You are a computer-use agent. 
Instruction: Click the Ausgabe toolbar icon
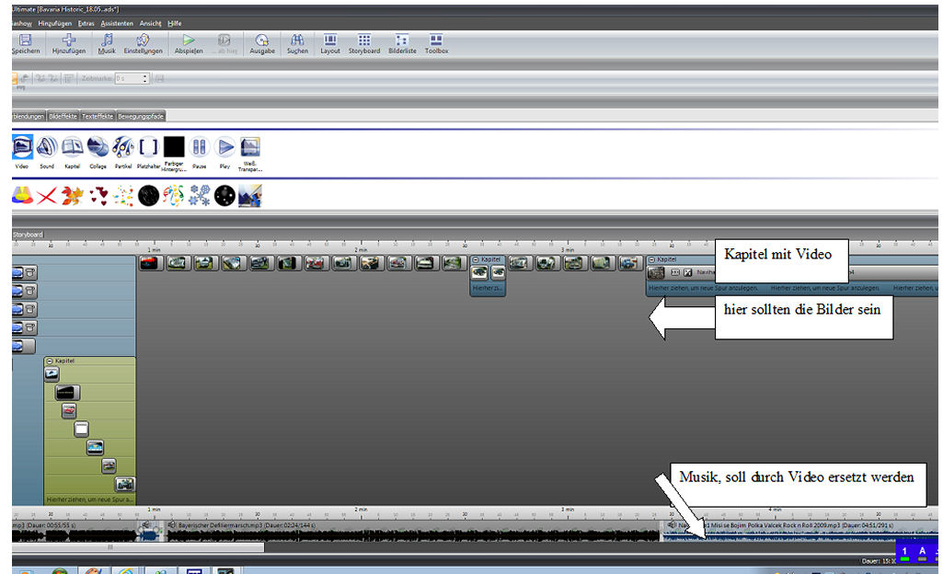pyautogui.click(x=262, y=43)
